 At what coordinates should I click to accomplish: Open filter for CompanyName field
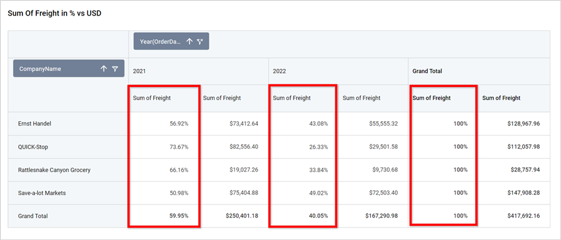(115, 68)
